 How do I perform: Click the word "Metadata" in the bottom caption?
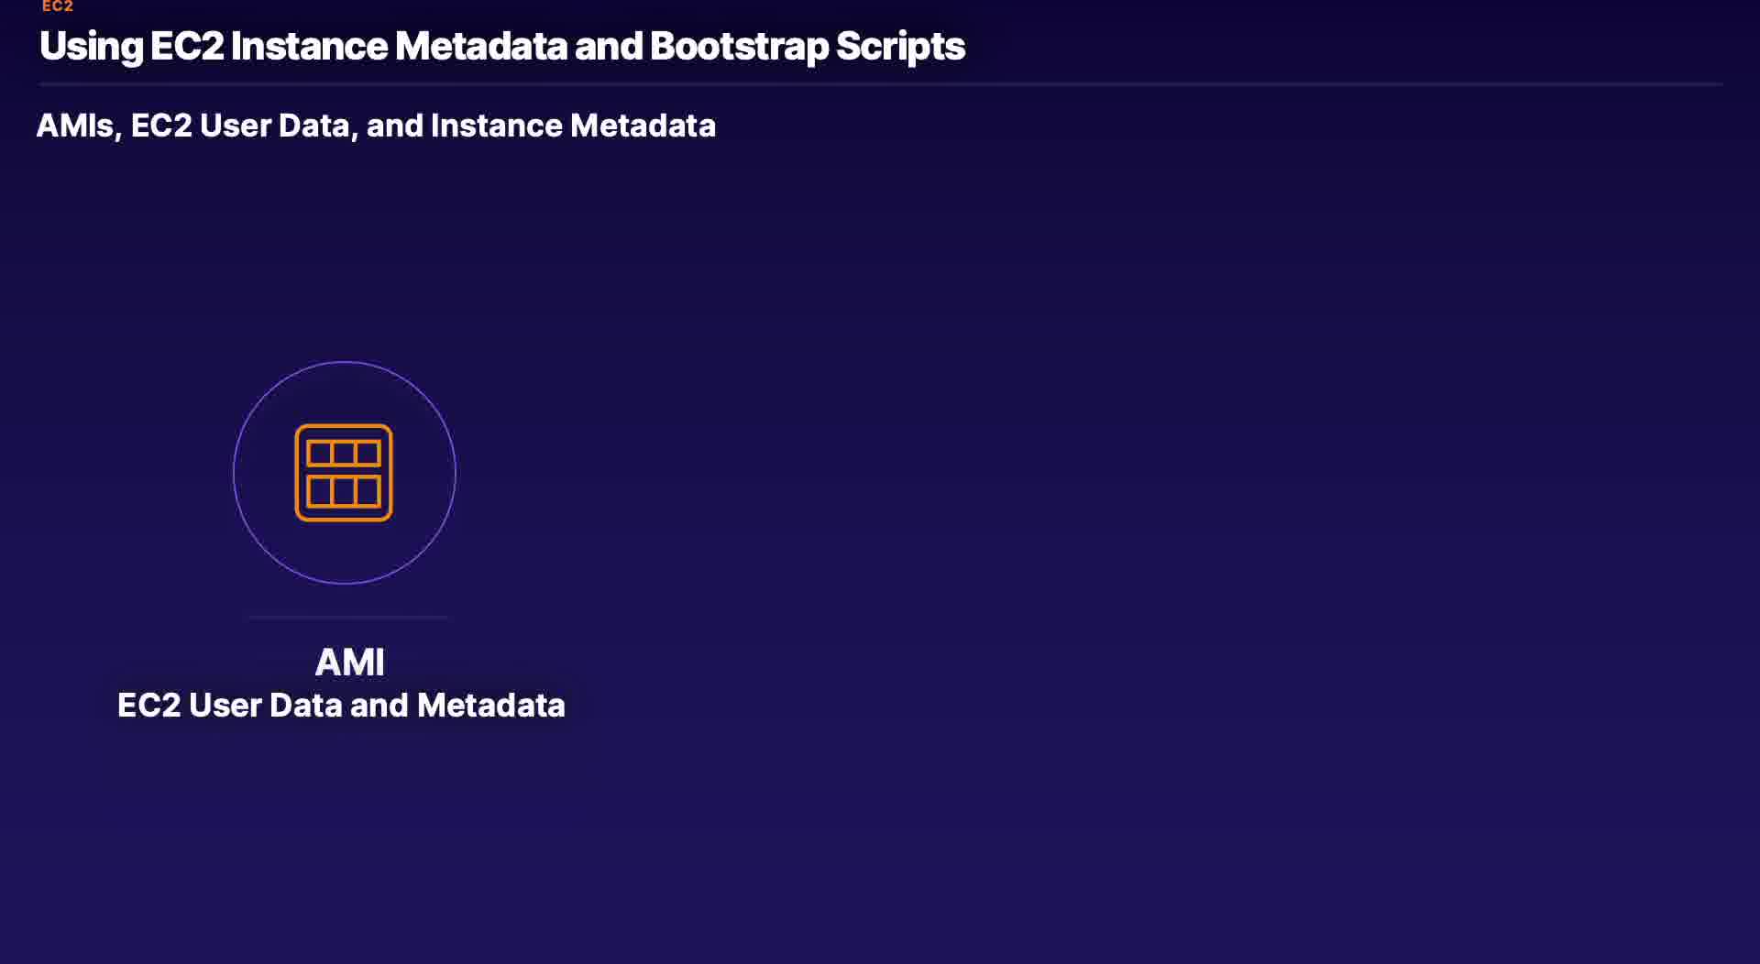pos(490,705)
